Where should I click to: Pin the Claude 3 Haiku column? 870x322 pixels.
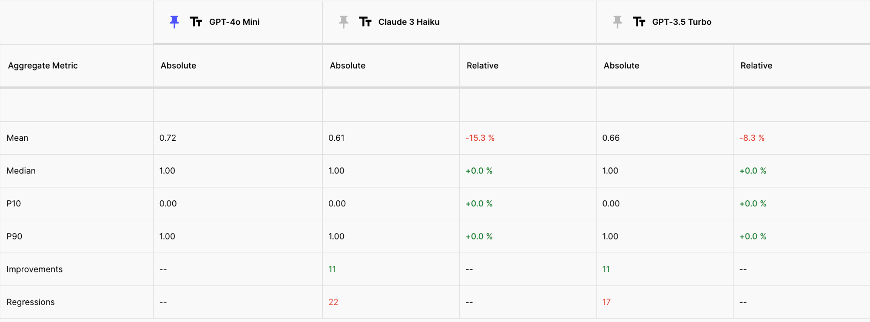(344, 22)
